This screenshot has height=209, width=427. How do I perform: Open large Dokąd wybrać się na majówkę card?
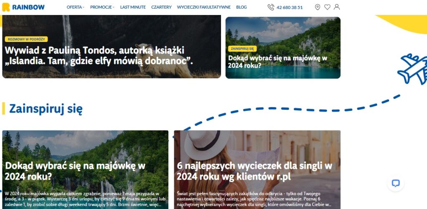pos(85,170)
